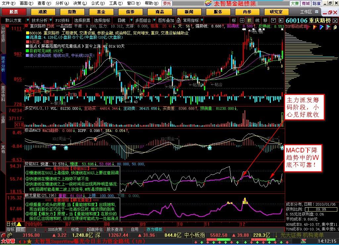Click the yellow triangle beside 日线 label
The width and height of the screenshot is (339, 245).
click(19, 224)
